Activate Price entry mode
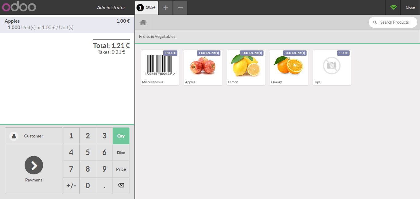Viewport: 420px width, 199px height. 121,169
